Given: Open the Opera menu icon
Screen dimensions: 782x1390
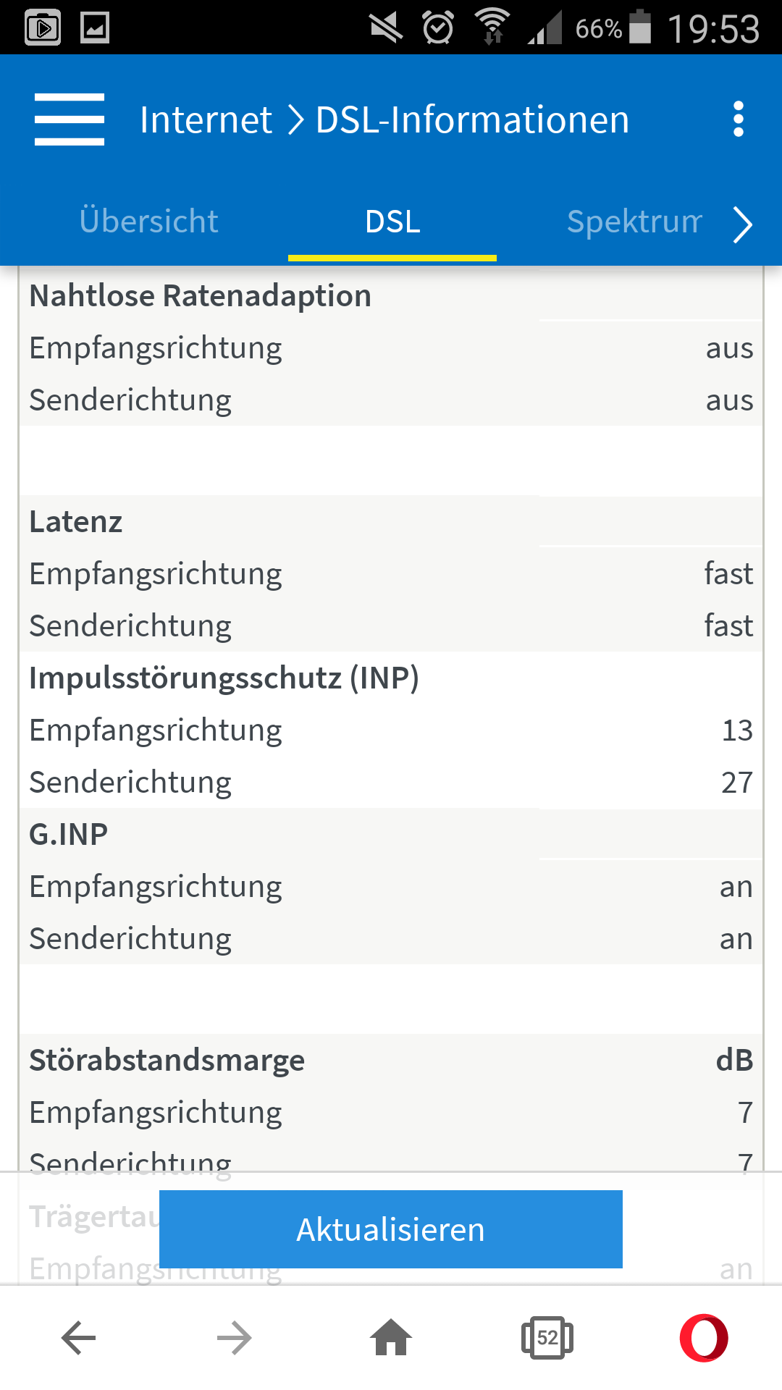Looking at the screenshot, I should pos(704,1338).
